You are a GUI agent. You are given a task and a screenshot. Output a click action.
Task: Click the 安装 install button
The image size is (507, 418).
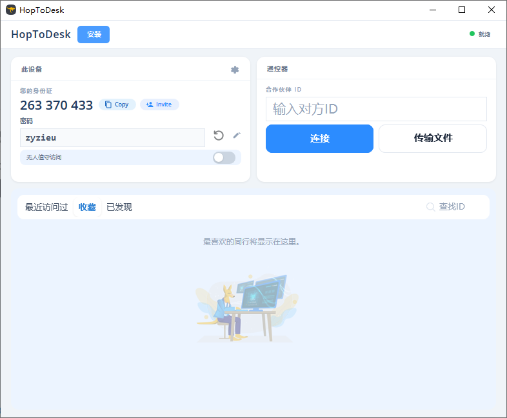click(94, 34)
